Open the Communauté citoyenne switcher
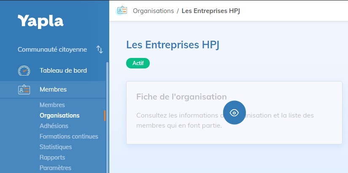Screen dimensions: 348x173 (x=52, y=50)
